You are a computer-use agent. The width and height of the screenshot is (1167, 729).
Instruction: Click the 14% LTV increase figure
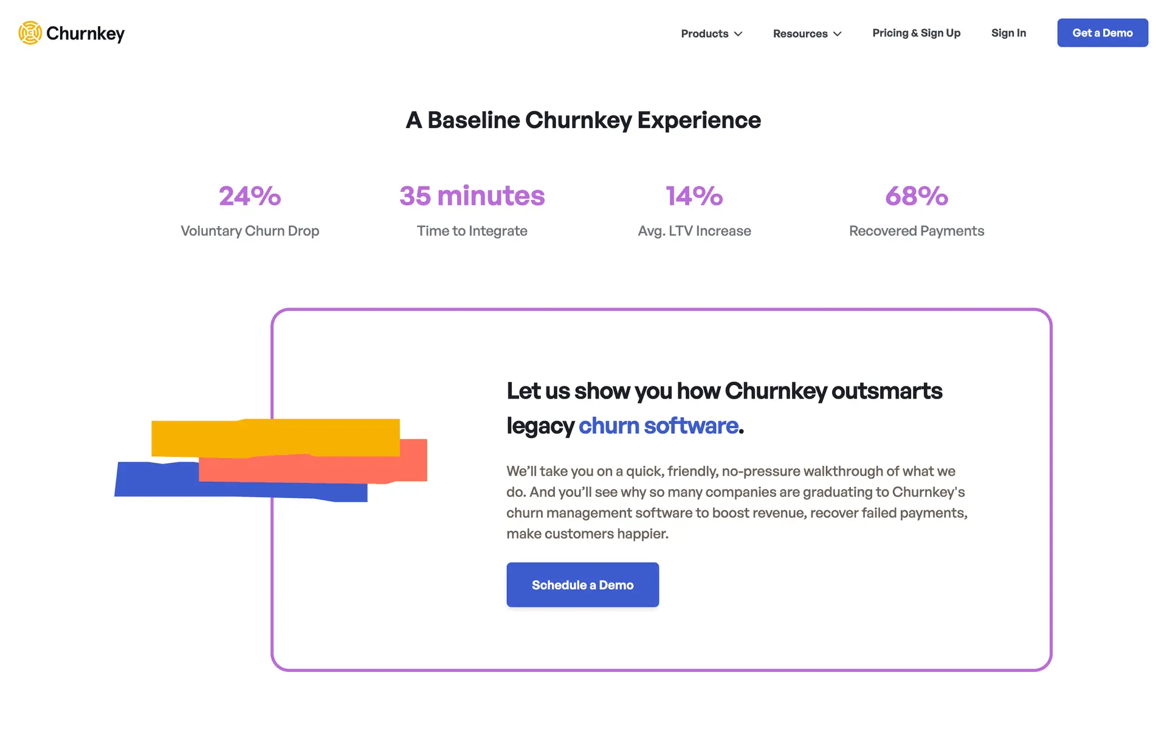[x=694, y=196]
